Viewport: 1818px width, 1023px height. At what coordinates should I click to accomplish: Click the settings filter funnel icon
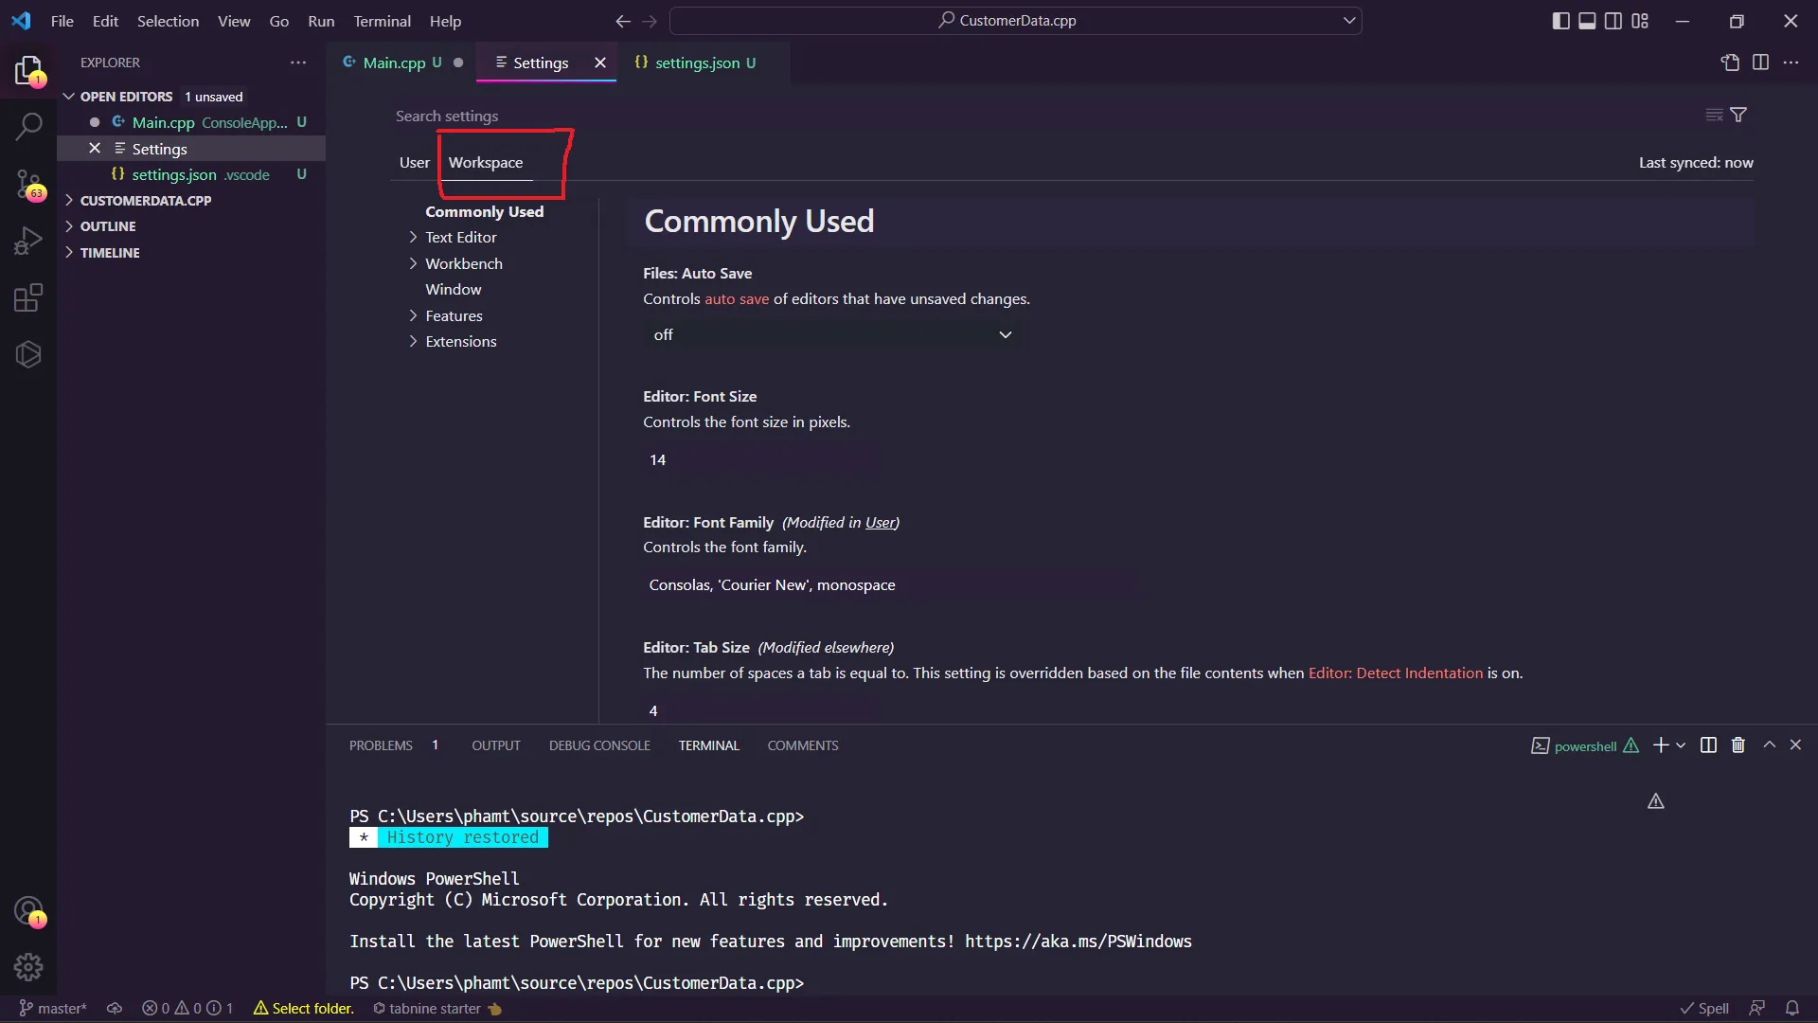pyautogui.click(x=1738, y=115)
